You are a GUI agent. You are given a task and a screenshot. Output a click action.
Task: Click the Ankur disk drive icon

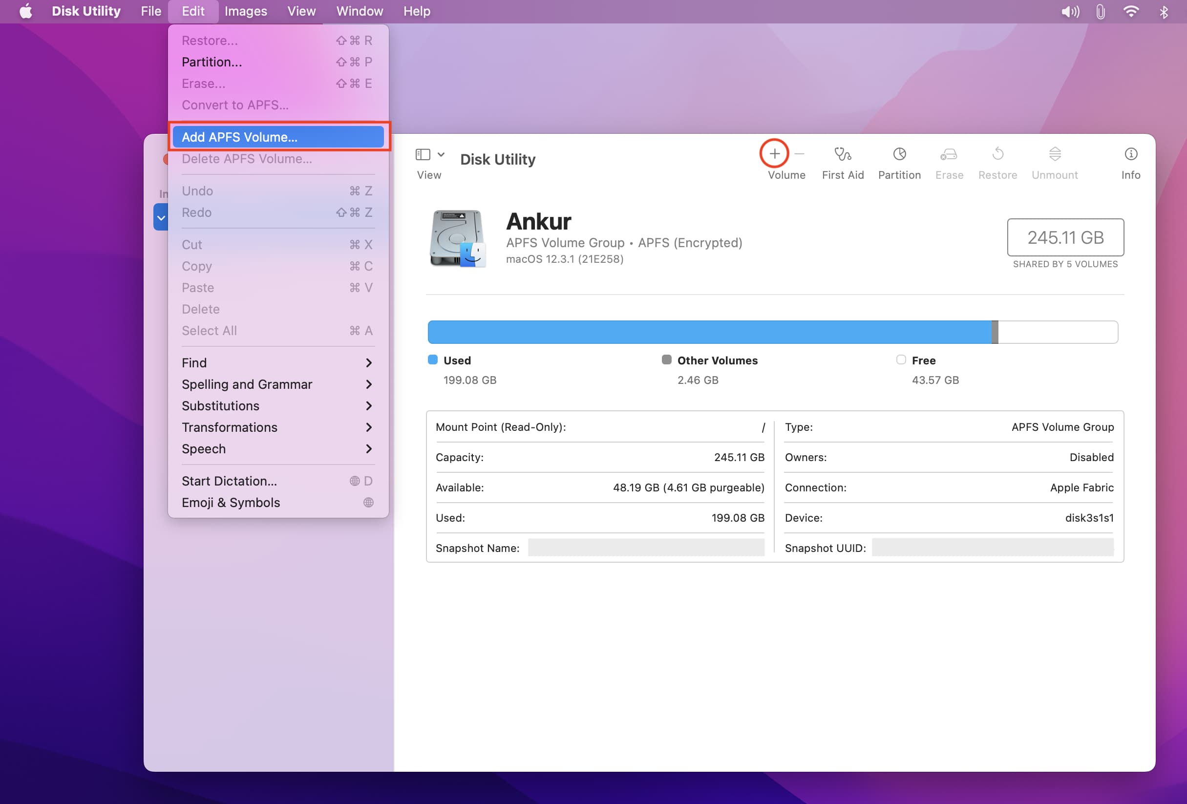[x=457, y=238]
